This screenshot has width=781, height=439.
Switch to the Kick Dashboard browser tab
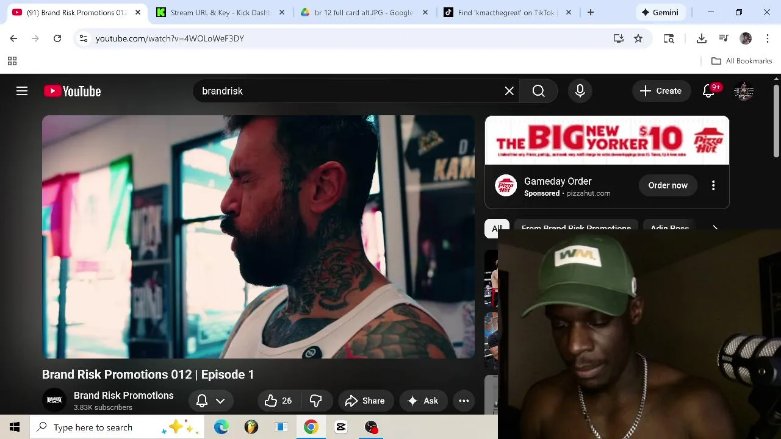[220, 12]
